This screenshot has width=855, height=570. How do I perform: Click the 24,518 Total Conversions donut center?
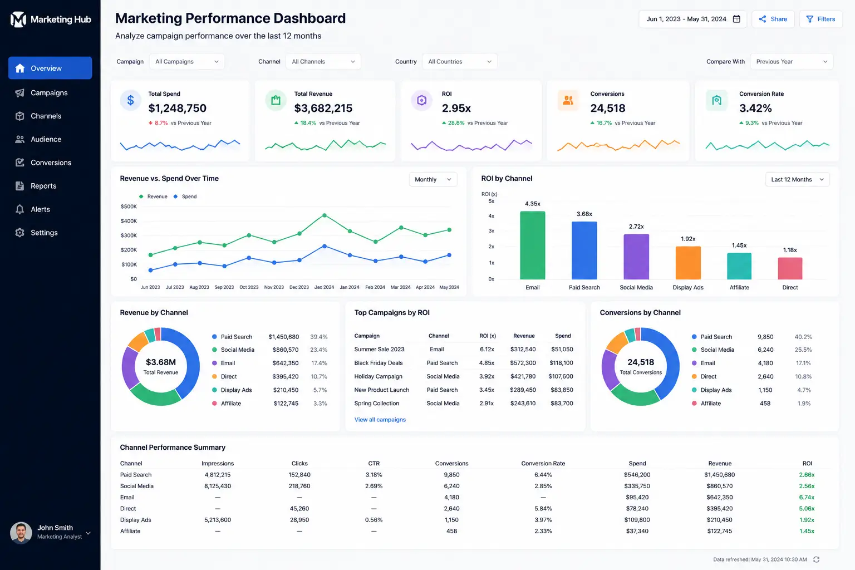tap(641, 366)
